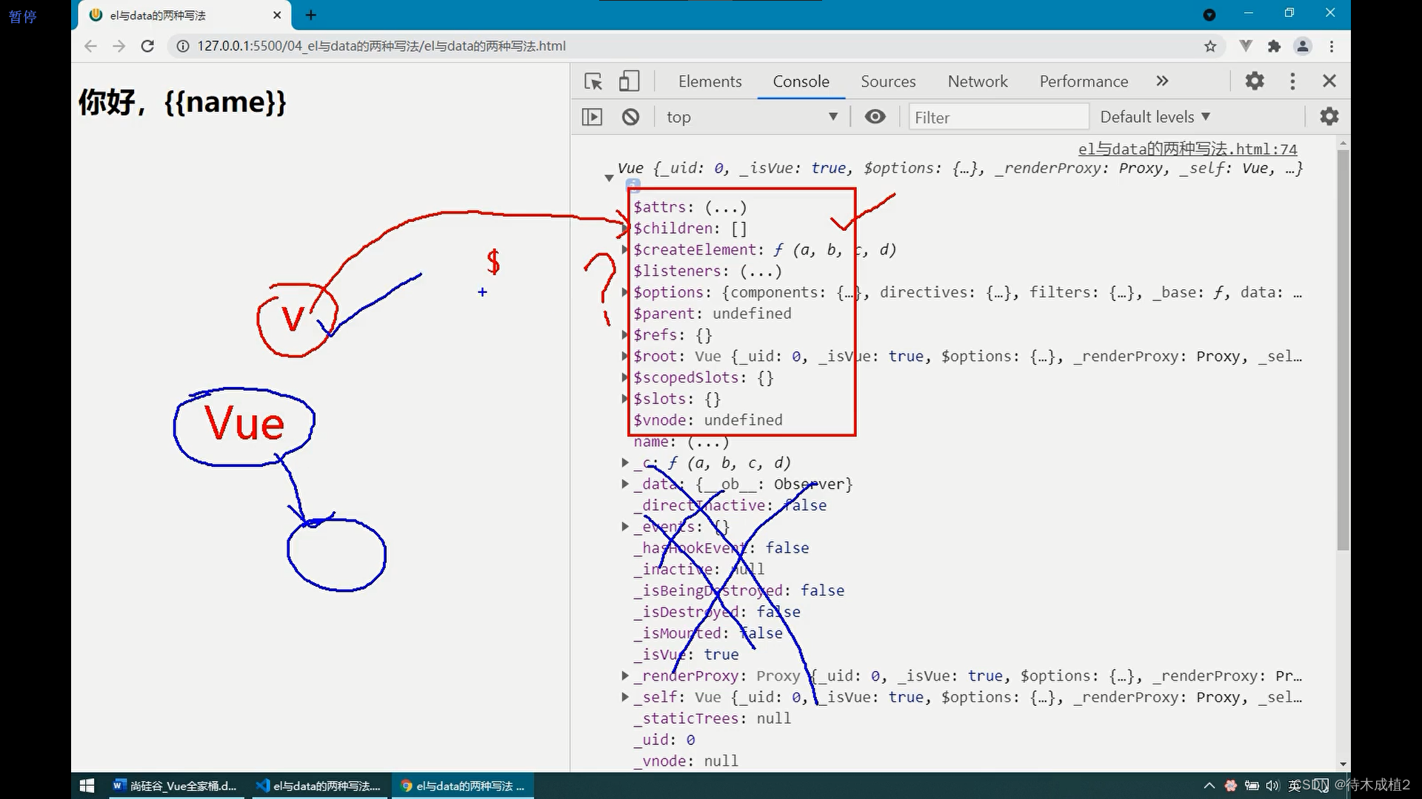Close the DevTools panel

tap(1329, 81)
